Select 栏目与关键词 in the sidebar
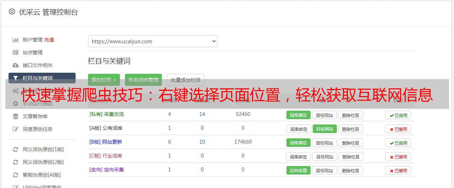Viewport: 454px width, 188px height. point(42,78)
